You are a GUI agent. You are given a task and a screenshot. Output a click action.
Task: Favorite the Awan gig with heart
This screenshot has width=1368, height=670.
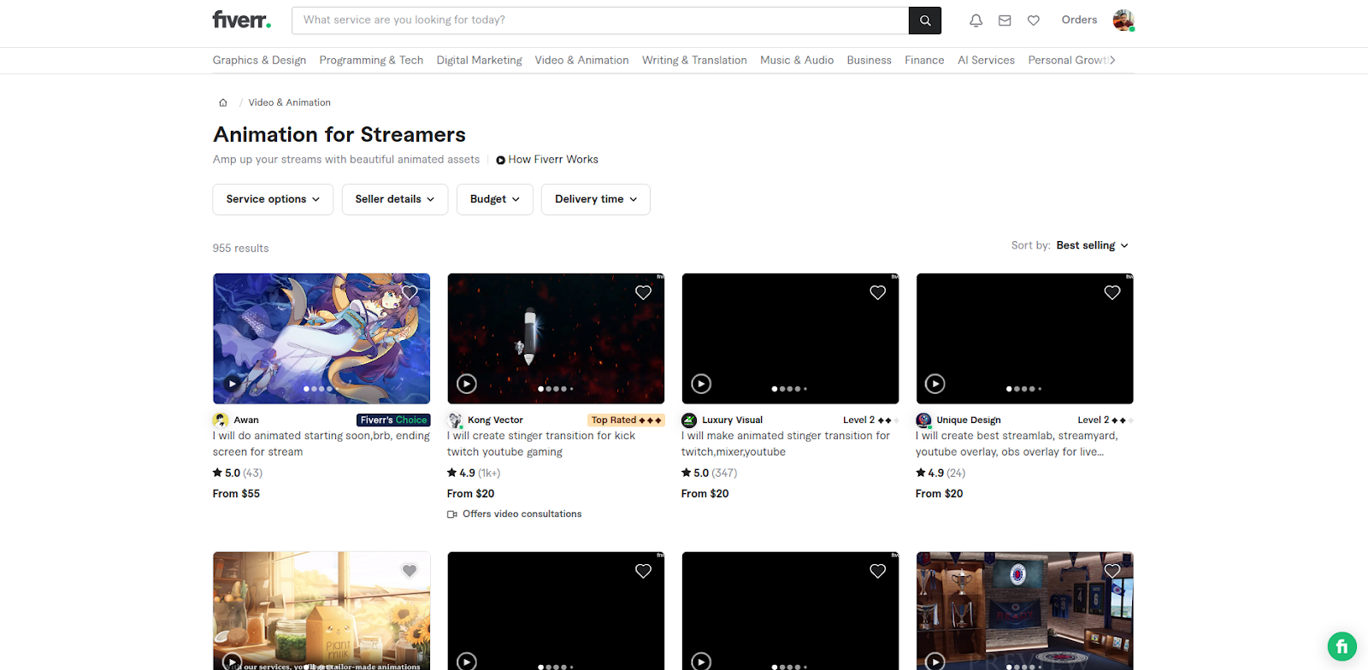(x=410, y=292)
